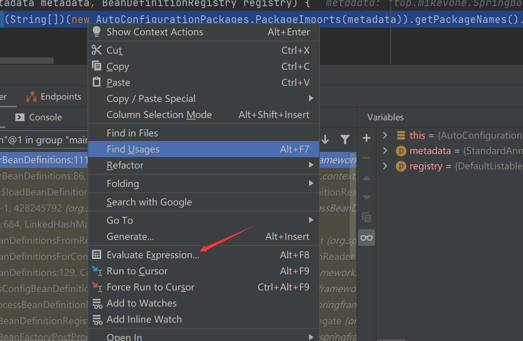Image resolution: width=523 pixels, height=341 pixels.
Task: Click the Evaluate Expression calculator icon
Action: pyautogui.click(x=97, y=254)
